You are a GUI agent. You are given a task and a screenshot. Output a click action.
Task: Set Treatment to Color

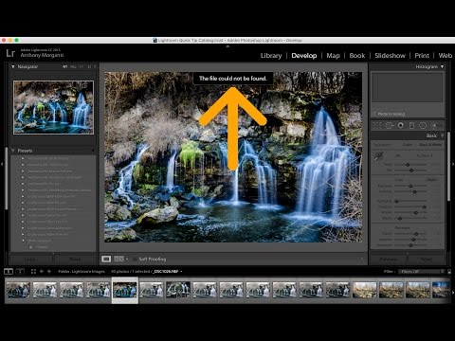pos(408,145)
